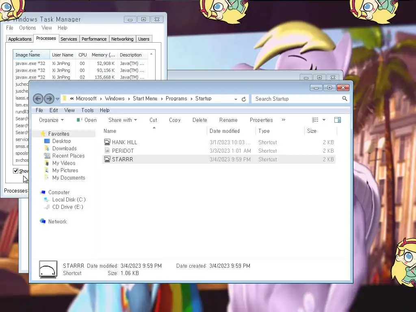This screenshot has width=416, height=312.
Task: Expand the Microsoft breadcrumb arrow
Action: click(x=101, y=99)
